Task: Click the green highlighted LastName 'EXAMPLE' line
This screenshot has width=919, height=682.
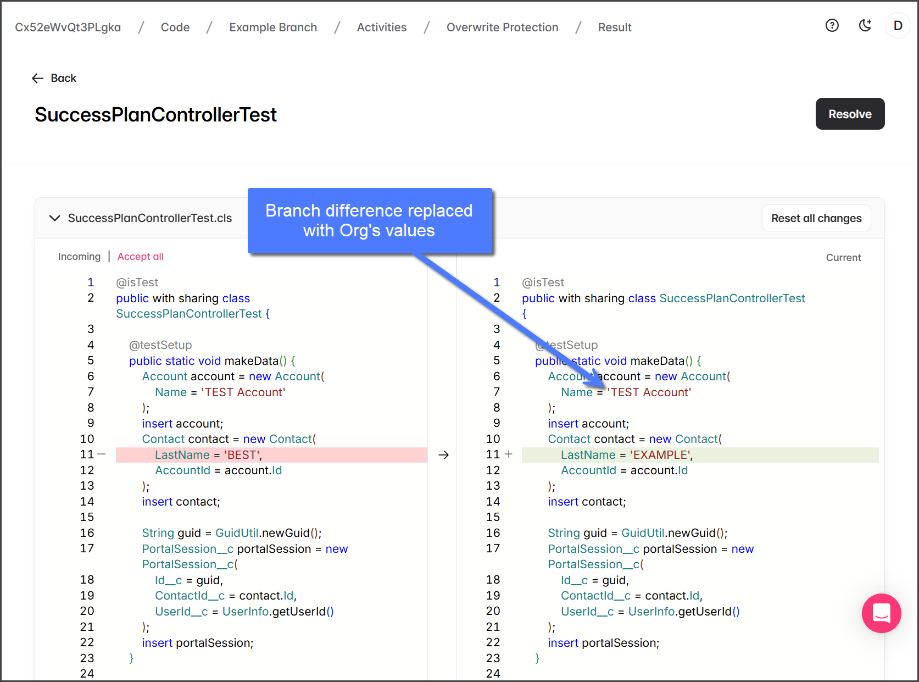Action: coord(699,455)
